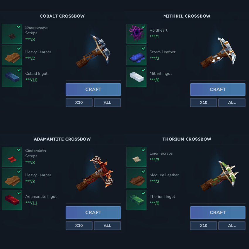Viewport: 249px width, 249px height.
Task: Craft X10 Thorium Crossbows
Action: click(x=203, y=226)
